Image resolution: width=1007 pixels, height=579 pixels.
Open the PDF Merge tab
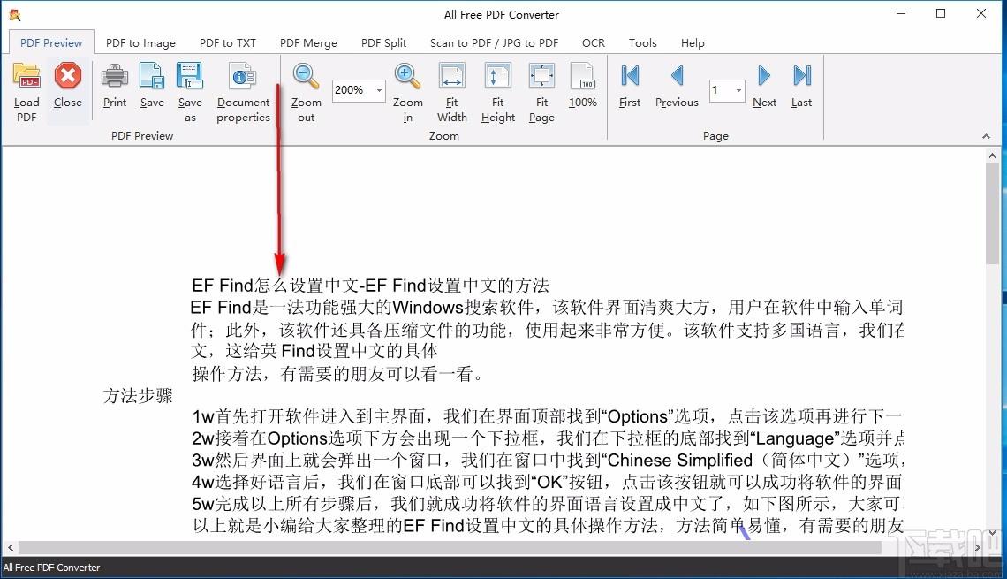(x=308, y=43)
